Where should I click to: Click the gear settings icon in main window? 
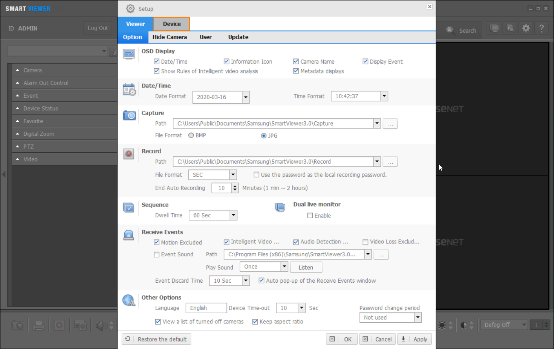point(526,28)
